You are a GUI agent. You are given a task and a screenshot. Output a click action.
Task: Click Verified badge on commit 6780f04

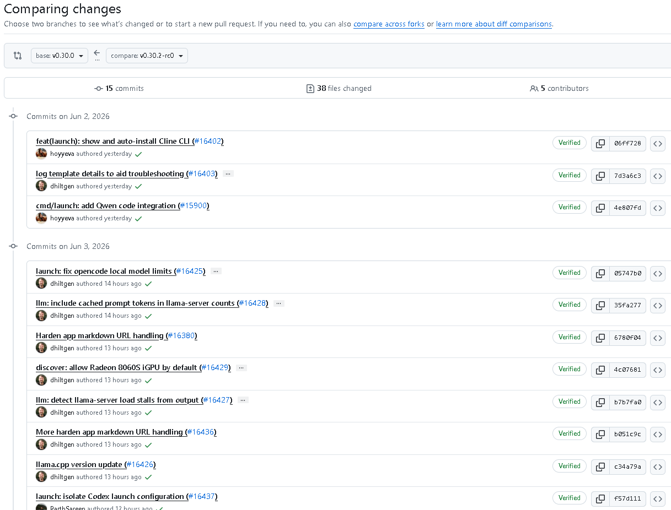pos(570,337)
